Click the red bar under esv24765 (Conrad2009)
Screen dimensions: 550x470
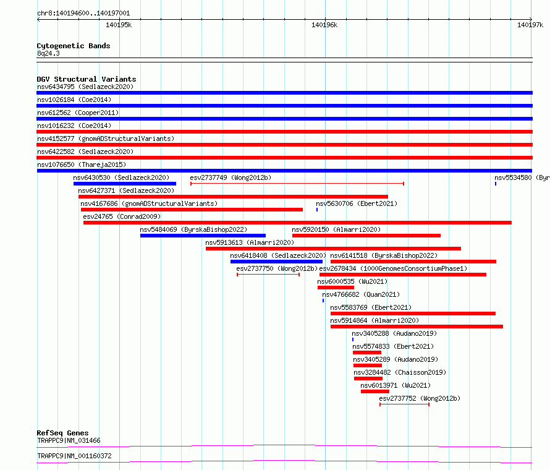297,223
